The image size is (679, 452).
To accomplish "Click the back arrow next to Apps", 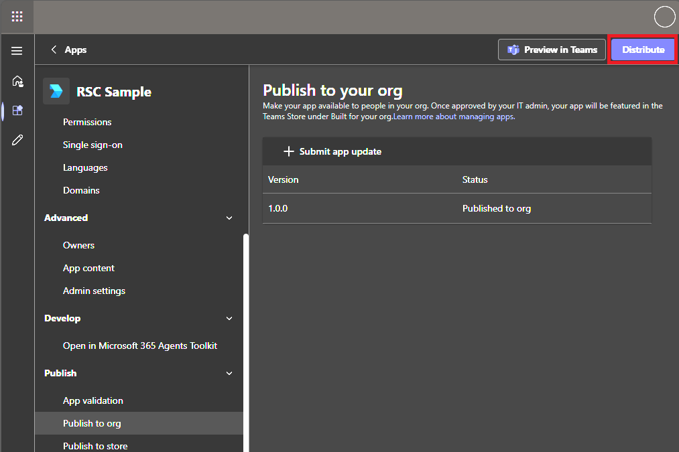I will pyautogui.click(x=54, y=49).
